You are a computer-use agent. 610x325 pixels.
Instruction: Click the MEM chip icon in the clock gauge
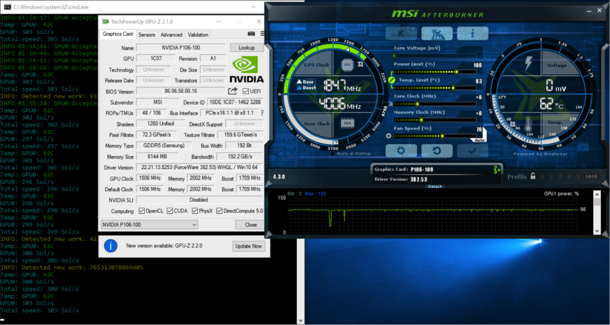tap(347, 124)
